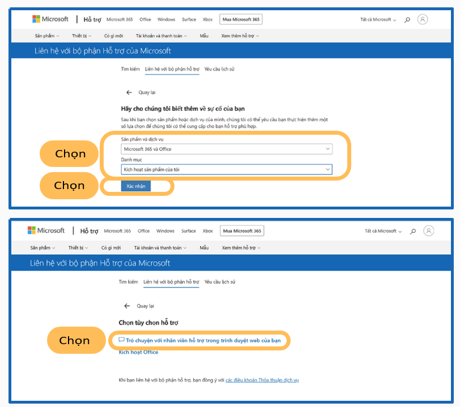Switch to Tìm kiếm tab in bottom page
Viewport: 460px width, 407px height.
129,282
